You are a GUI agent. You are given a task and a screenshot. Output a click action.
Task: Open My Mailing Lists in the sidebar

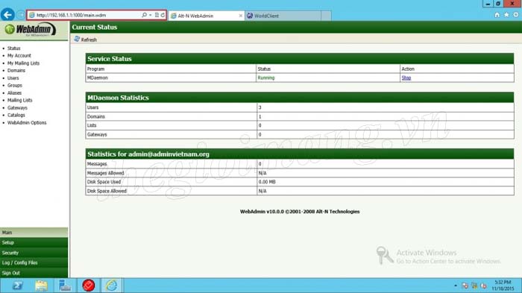click(x=23, y=63)
